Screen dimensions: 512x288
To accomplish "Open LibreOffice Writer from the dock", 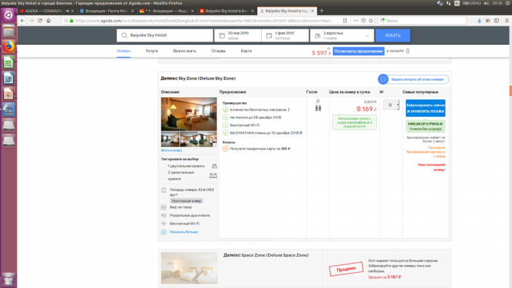I will (8, 78).
